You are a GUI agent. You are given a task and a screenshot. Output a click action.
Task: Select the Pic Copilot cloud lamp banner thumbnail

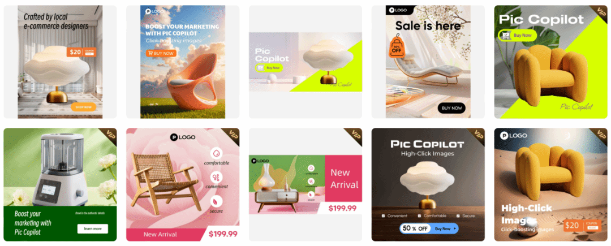tap(305, 62)
